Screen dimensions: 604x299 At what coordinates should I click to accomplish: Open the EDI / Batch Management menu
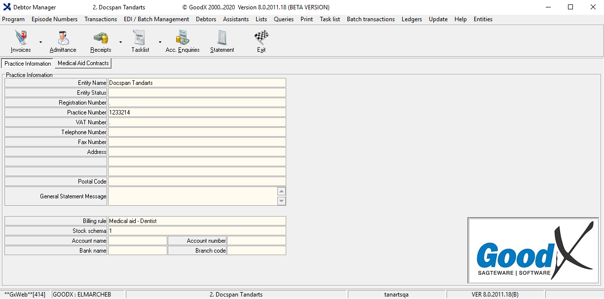[x=156, y=19]
